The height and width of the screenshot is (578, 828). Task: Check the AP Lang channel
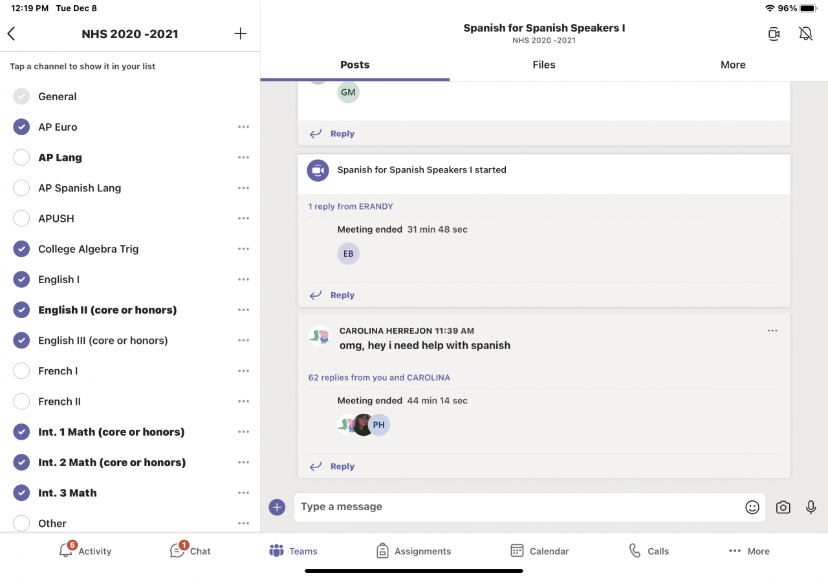coord(21,157)
